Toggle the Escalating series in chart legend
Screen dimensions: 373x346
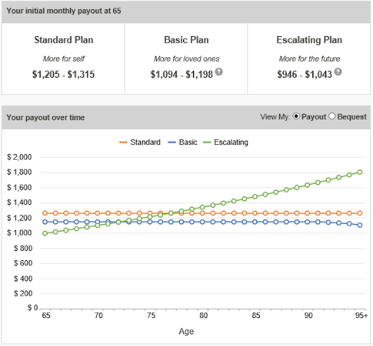226,142
